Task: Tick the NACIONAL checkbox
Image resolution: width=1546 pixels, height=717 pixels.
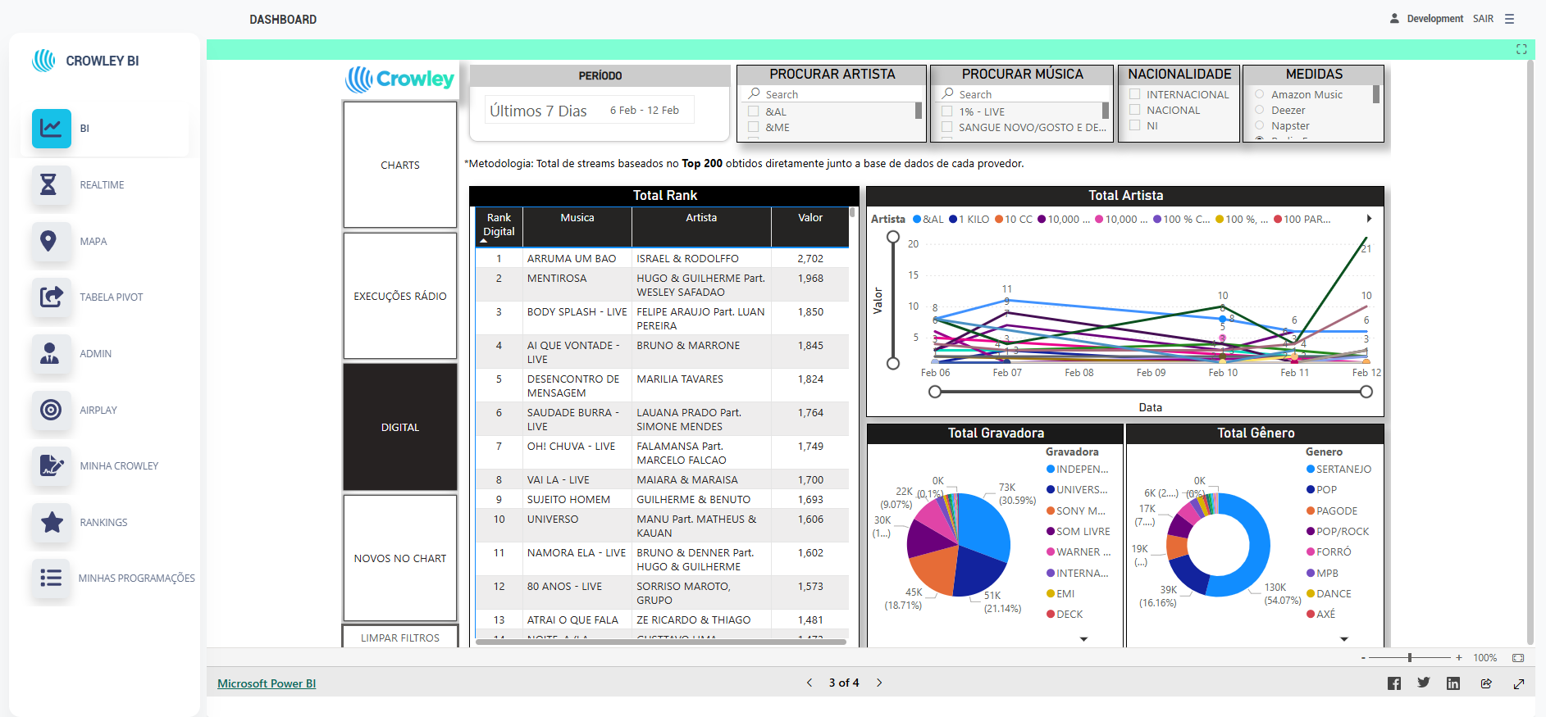Action: [1135, 110]
